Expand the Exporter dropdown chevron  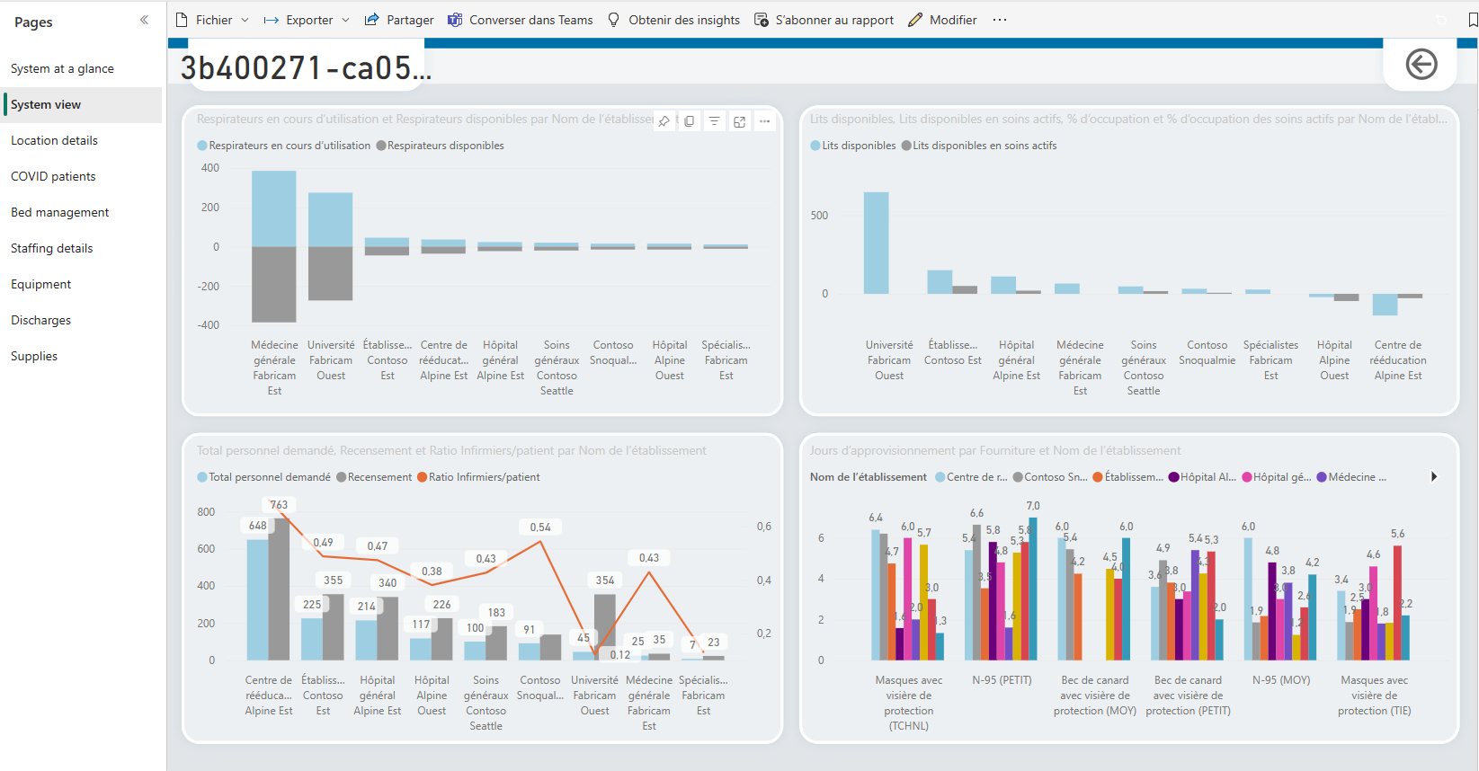[345, 20]
